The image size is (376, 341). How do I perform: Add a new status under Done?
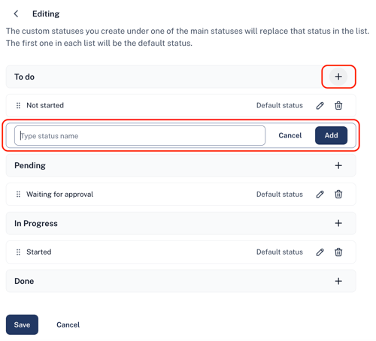(x=338, y=281)
